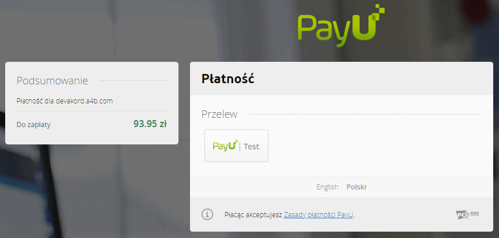Click the separator line above Do zapłaty
The image size is (499, 238).
(x=92, y=111)
